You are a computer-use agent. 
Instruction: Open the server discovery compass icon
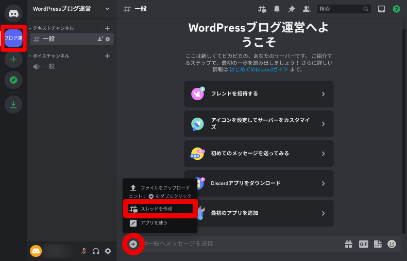click(x=13, y=80)
